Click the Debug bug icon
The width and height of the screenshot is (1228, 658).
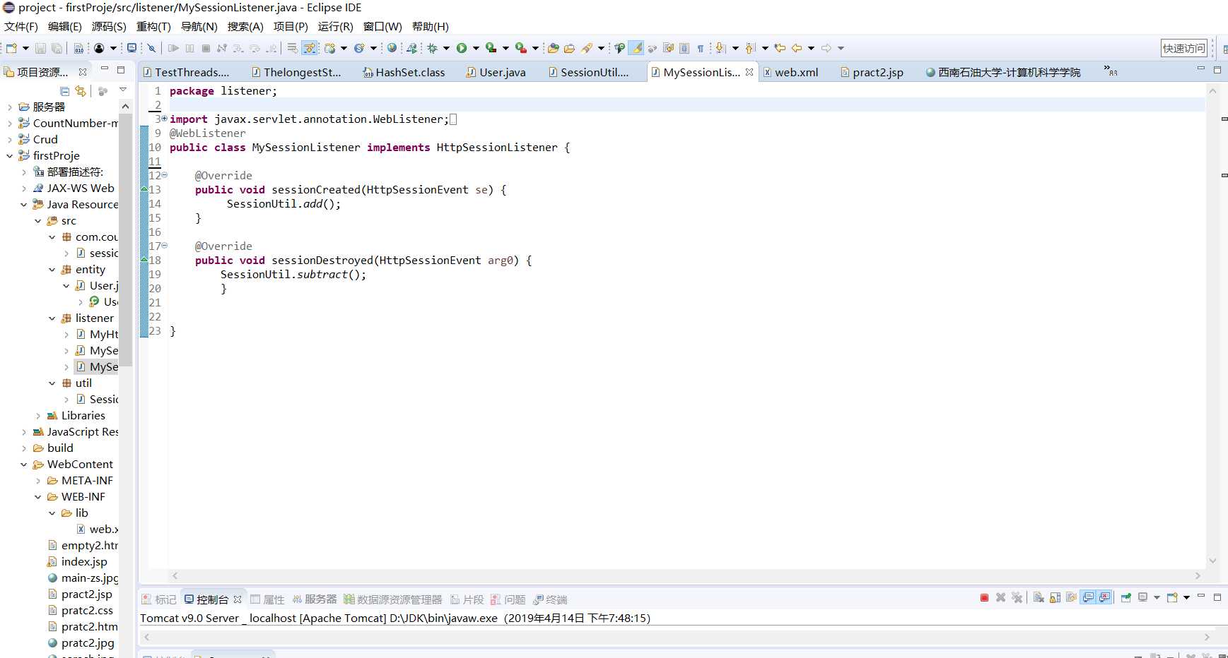click(432, 48)
